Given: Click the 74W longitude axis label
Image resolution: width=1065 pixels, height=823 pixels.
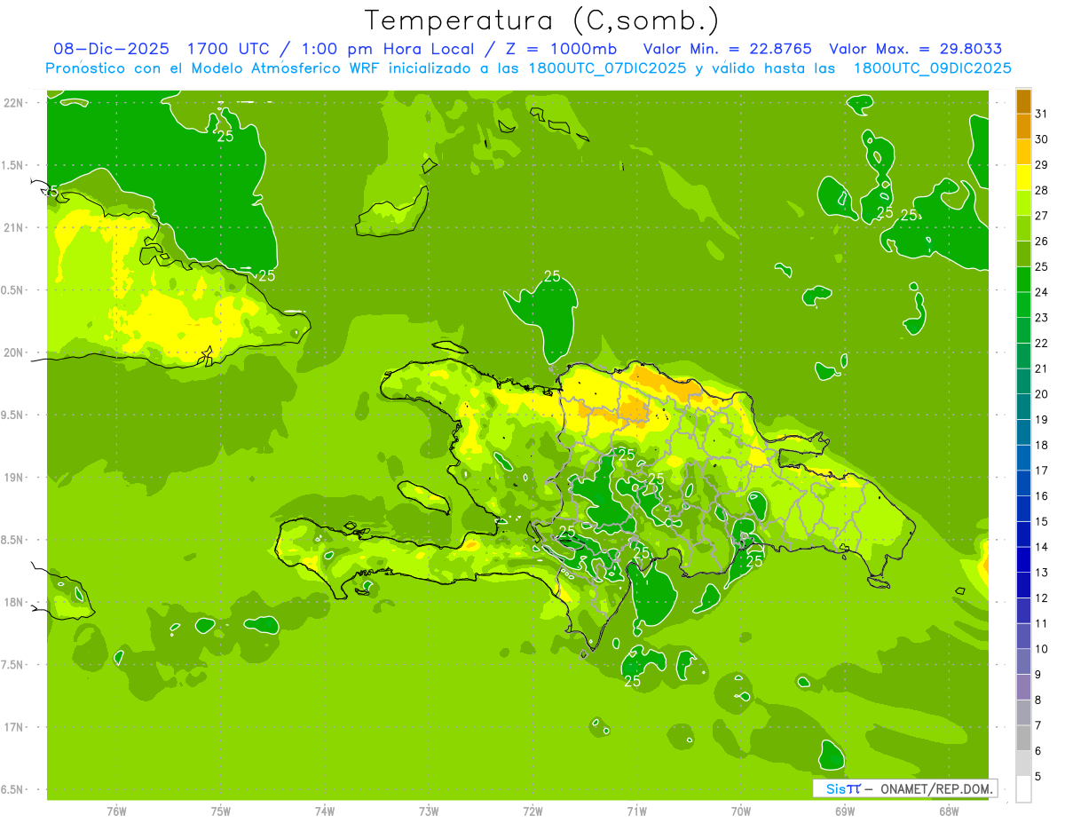Looking at the screenshot, I should coord(324,811).
